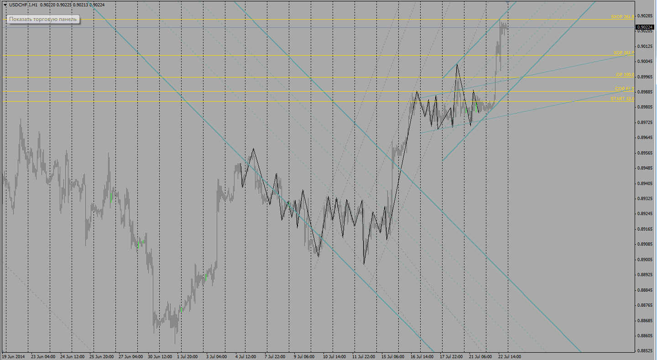Click the 0.89005 price scale label
The width and height of the screenshot is (657, 360).
[x=645, y=259]
